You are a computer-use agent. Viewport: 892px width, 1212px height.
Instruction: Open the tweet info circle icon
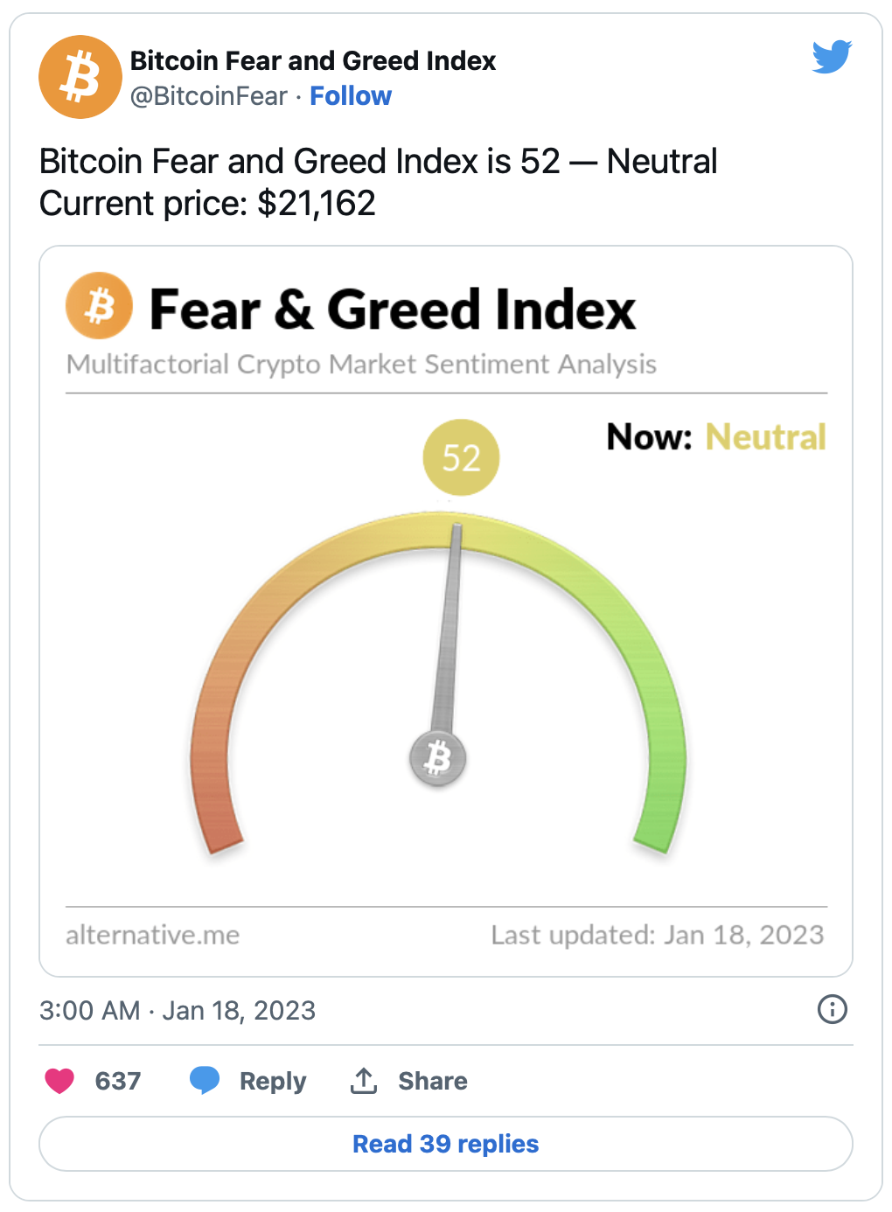(x=832, y=1009)
